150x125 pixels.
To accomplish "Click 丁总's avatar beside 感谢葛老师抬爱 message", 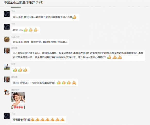I will pos(7,116).
